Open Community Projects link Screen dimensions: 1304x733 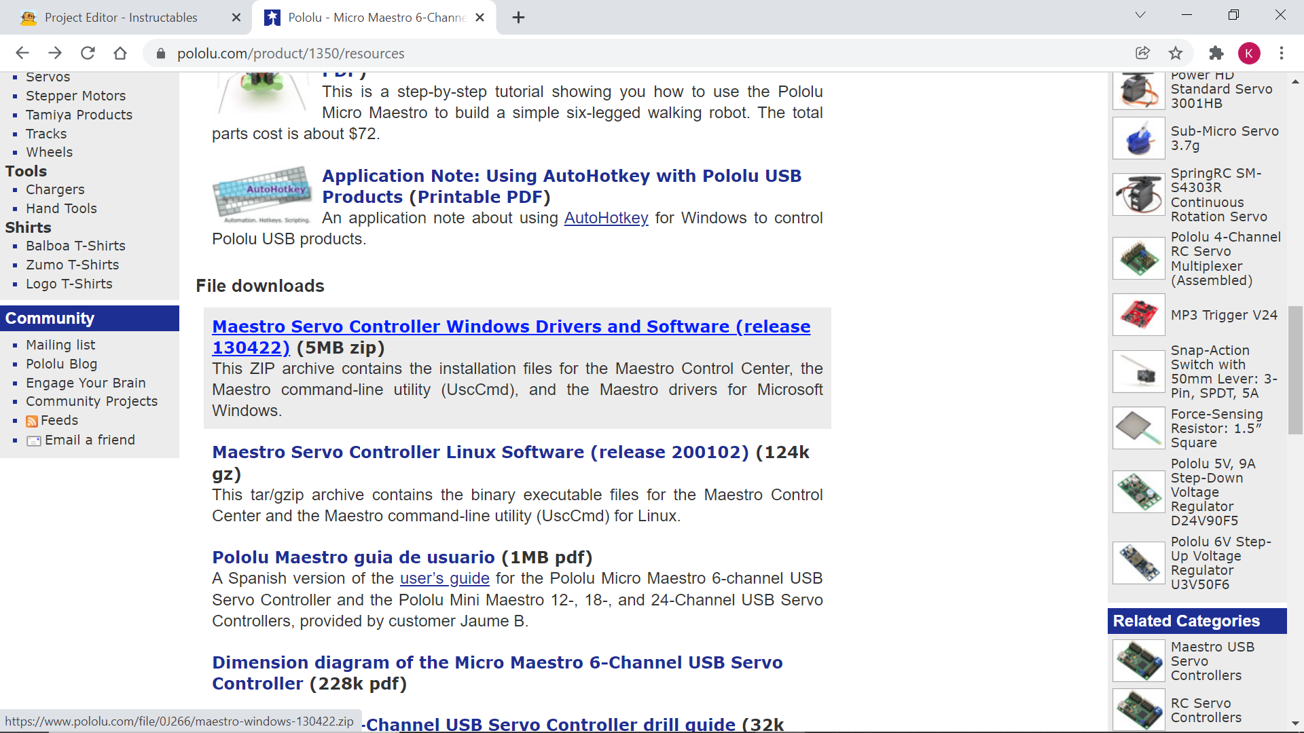(x=92, y=401)
